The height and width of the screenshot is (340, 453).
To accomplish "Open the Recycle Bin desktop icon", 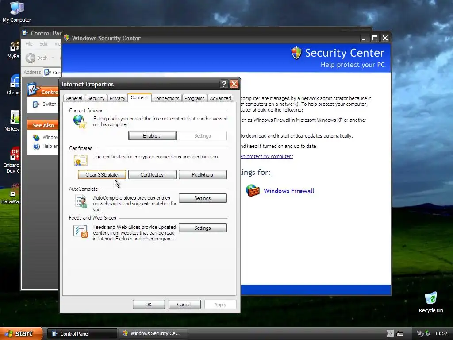I will click(x=430, y=299).
